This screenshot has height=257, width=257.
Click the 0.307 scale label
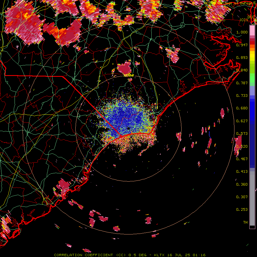[x=242, y=197]
